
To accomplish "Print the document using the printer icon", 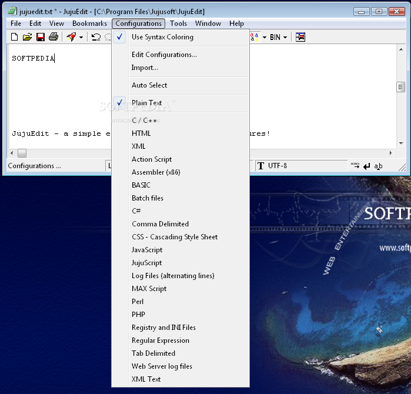I will (54, 37).
